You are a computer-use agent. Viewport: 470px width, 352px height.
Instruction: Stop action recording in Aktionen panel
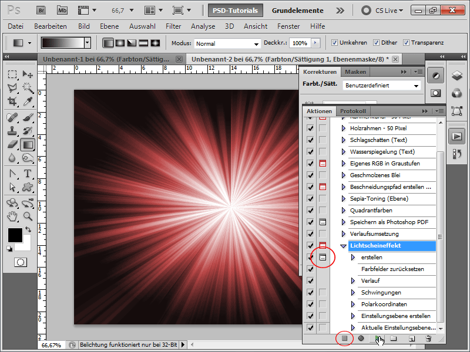(x=344, y=339)
